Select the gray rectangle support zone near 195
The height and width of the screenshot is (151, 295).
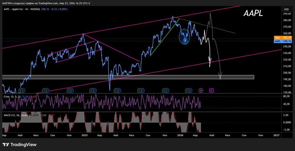pyautogui.click(x=128, y=77)
